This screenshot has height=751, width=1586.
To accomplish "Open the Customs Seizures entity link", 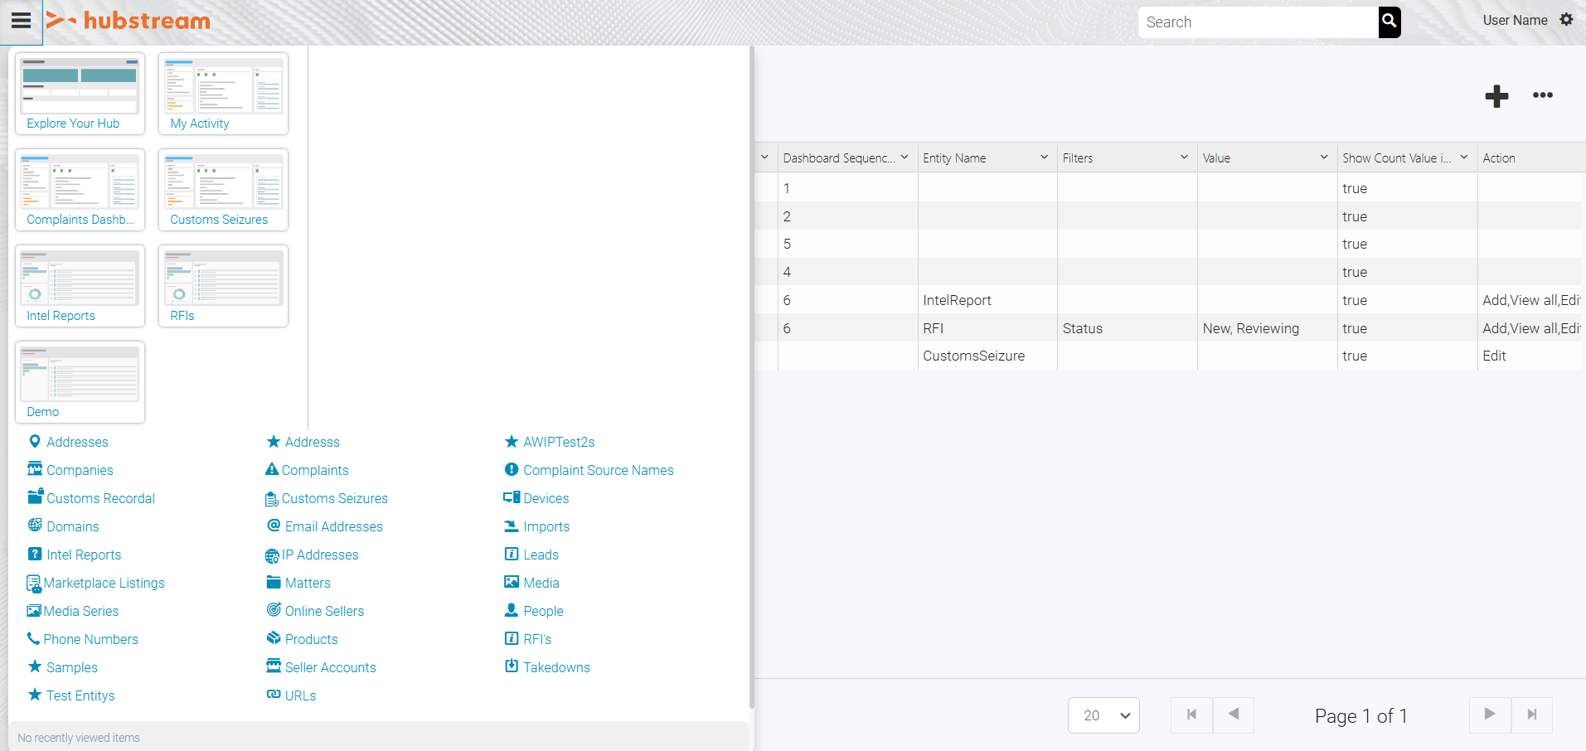I will [x=334, y=498].
